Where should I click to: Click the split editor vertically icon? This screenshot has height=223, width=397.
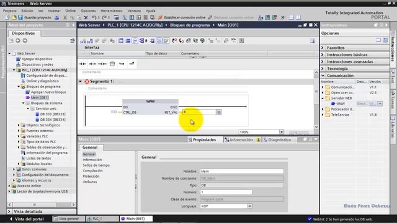(298, 17)
